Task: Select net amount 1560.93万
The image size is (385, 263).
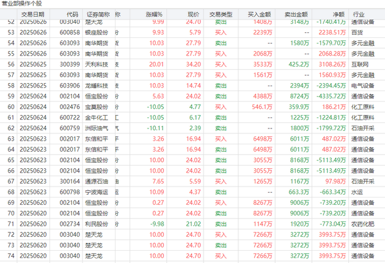Action: point(332,75)
